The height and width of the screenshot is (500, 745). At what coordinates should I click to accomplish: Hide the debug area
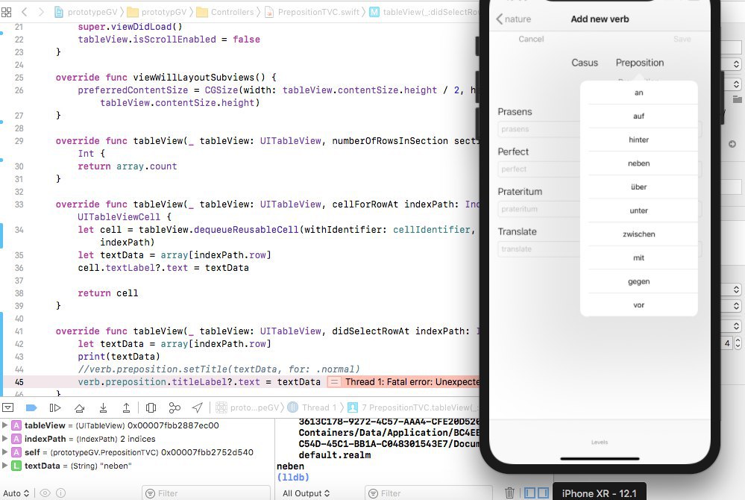click(x=8, y=407)
